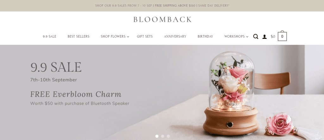
Task: Expand the Shop Flowers dropdown
Action: 115,36
